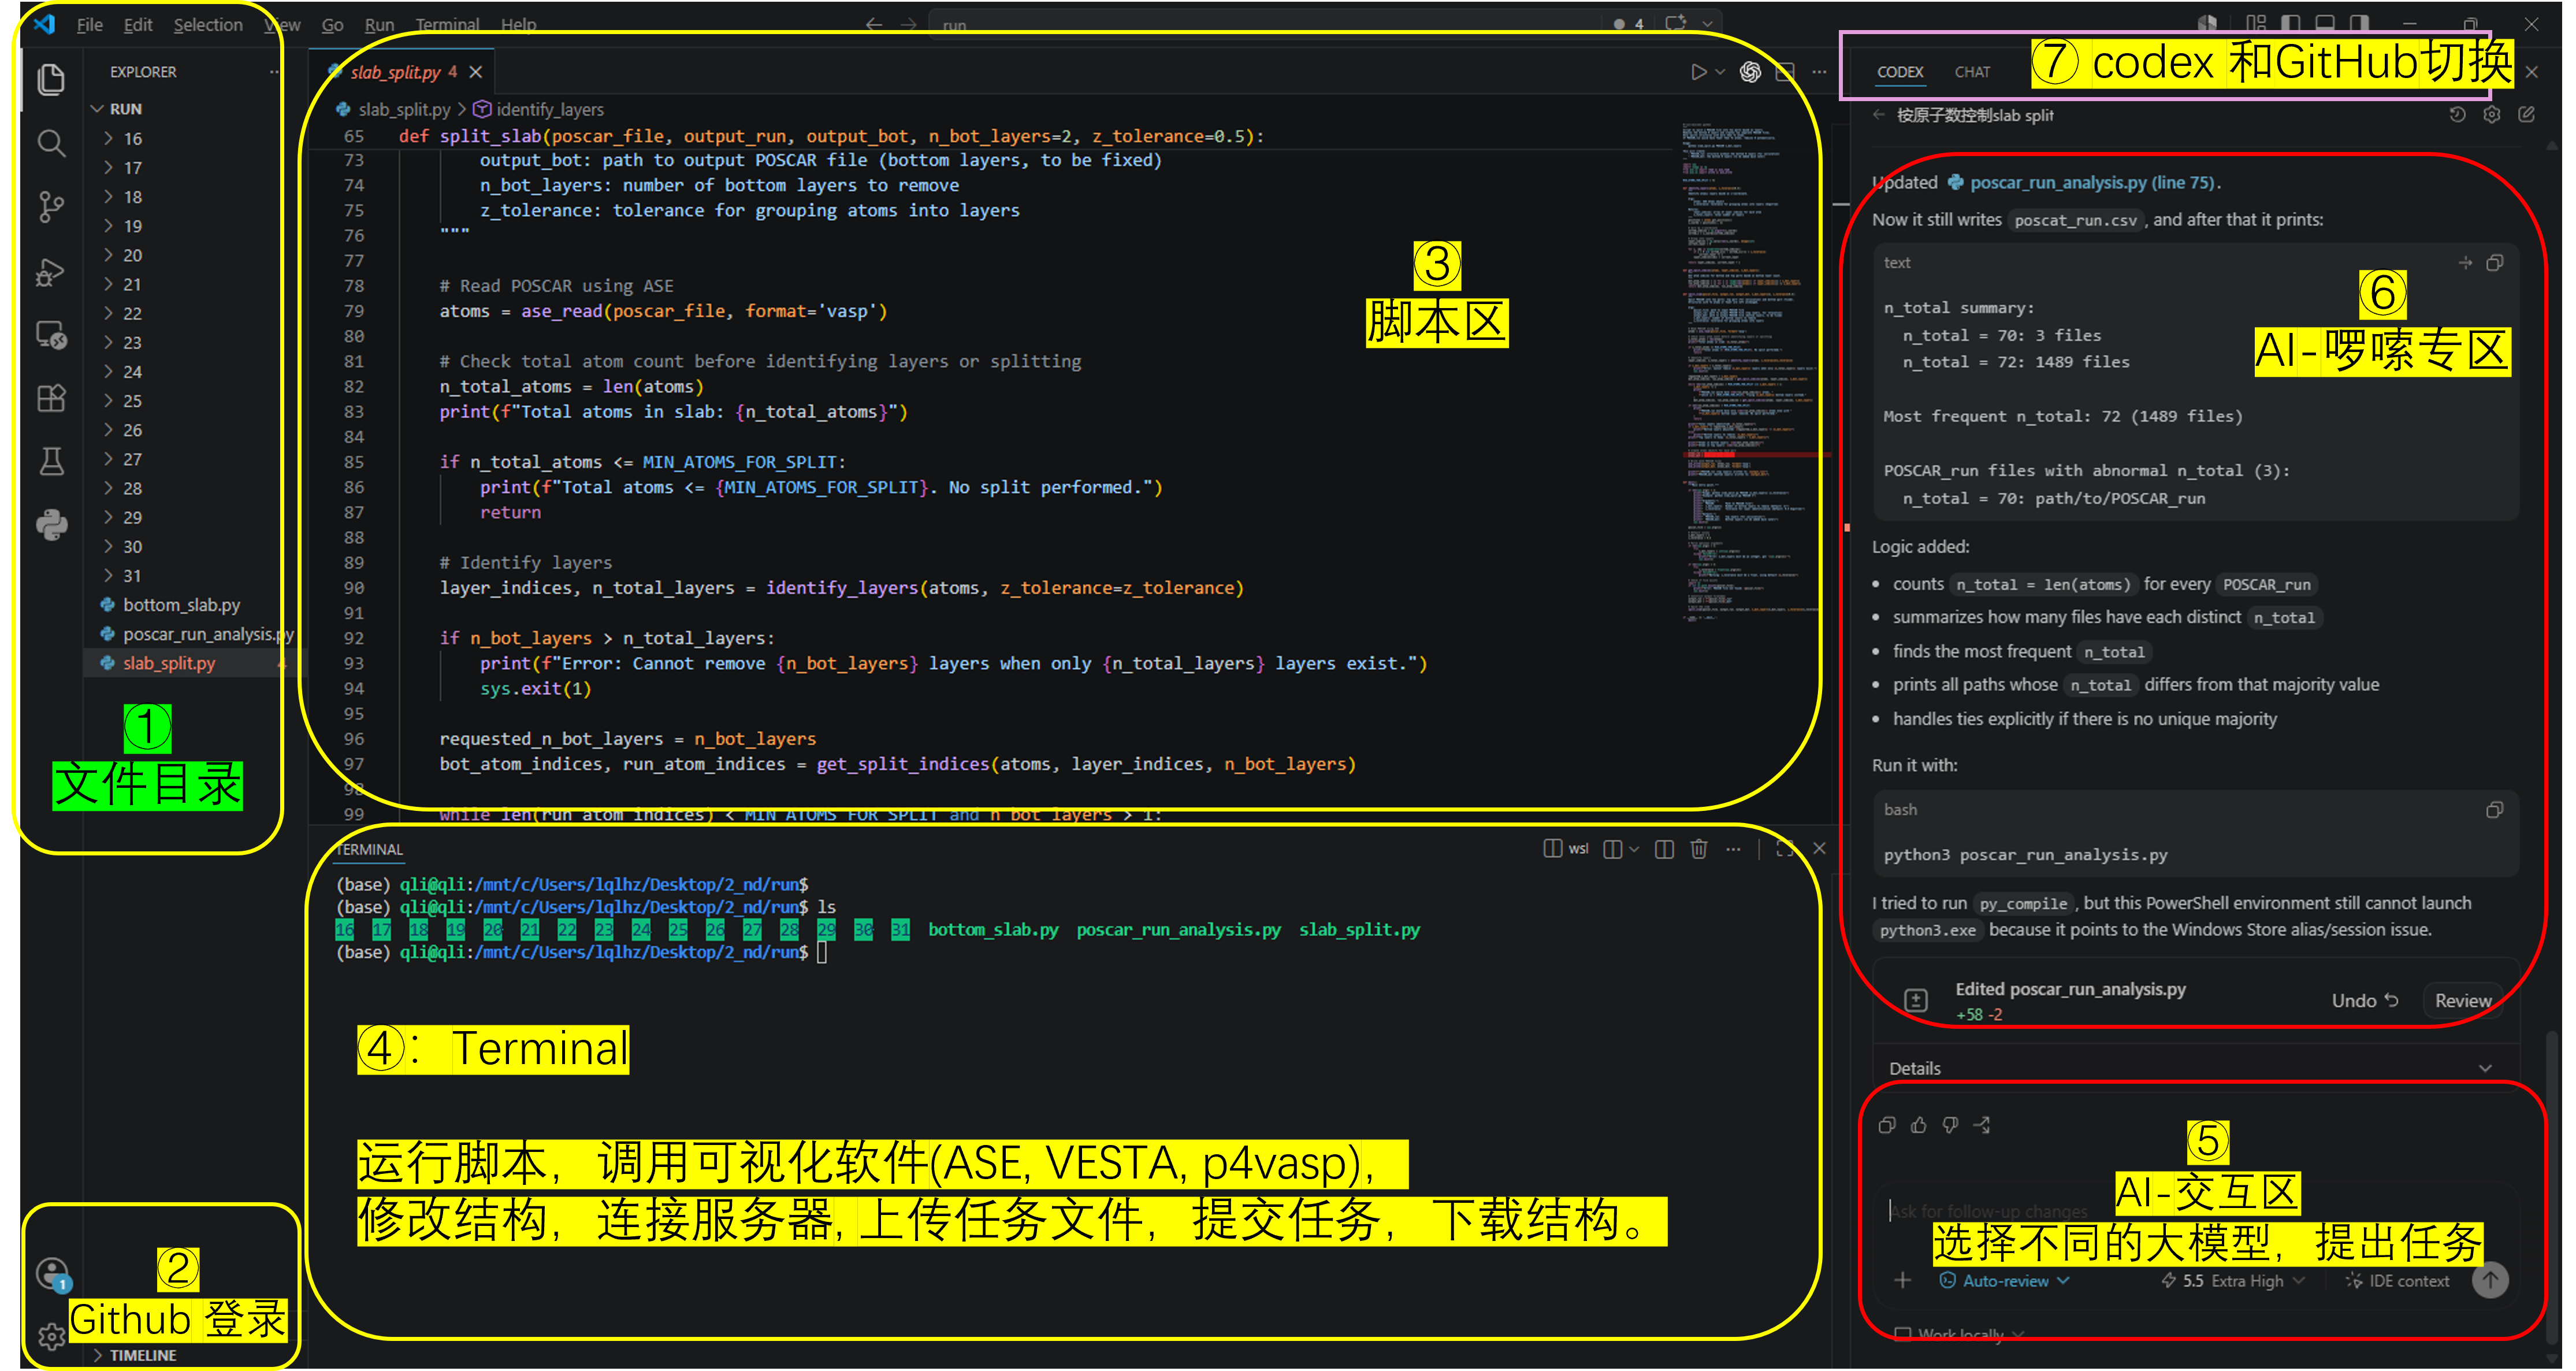2576x1371 pixels.
Task: Open the Selection menu
Action: 208,25
